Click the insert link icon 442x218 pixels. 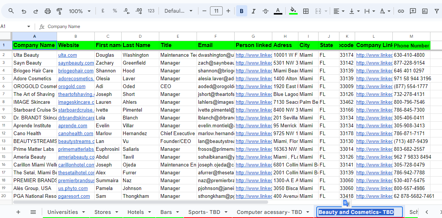point(401,11)
